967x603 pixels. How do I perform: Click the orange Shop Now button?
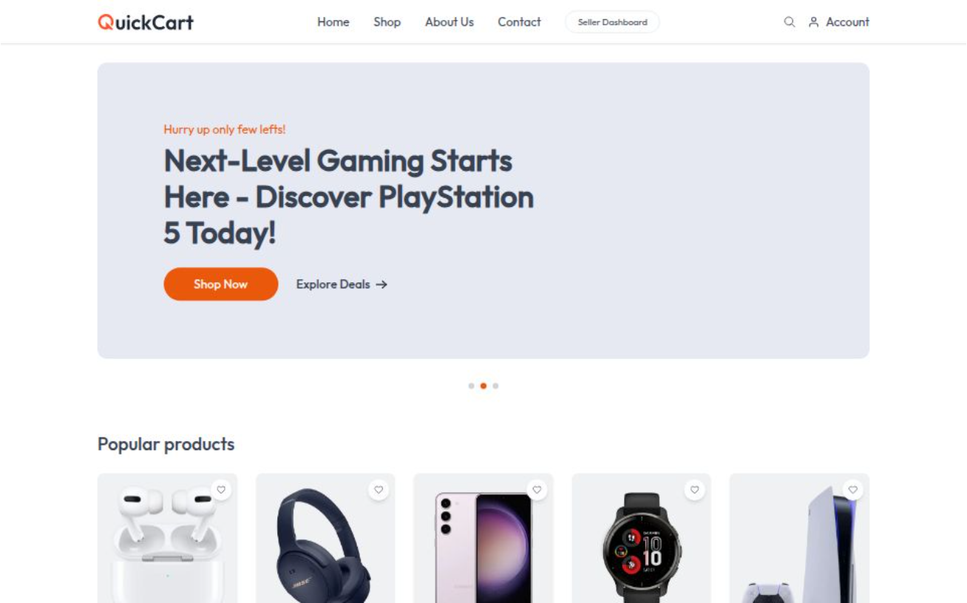pyautogui.click(x=221, y=284)
